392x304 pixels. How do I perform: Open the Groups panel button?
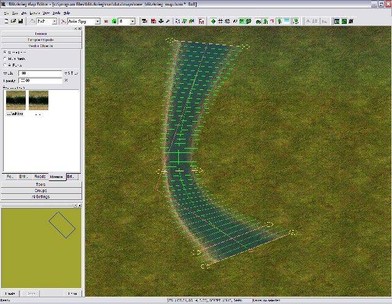pos(41,190)
